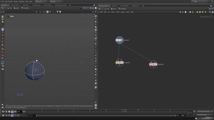Open the Key All Channels dropdown
The image size is (214, 120).
click(x=205, y=115)
